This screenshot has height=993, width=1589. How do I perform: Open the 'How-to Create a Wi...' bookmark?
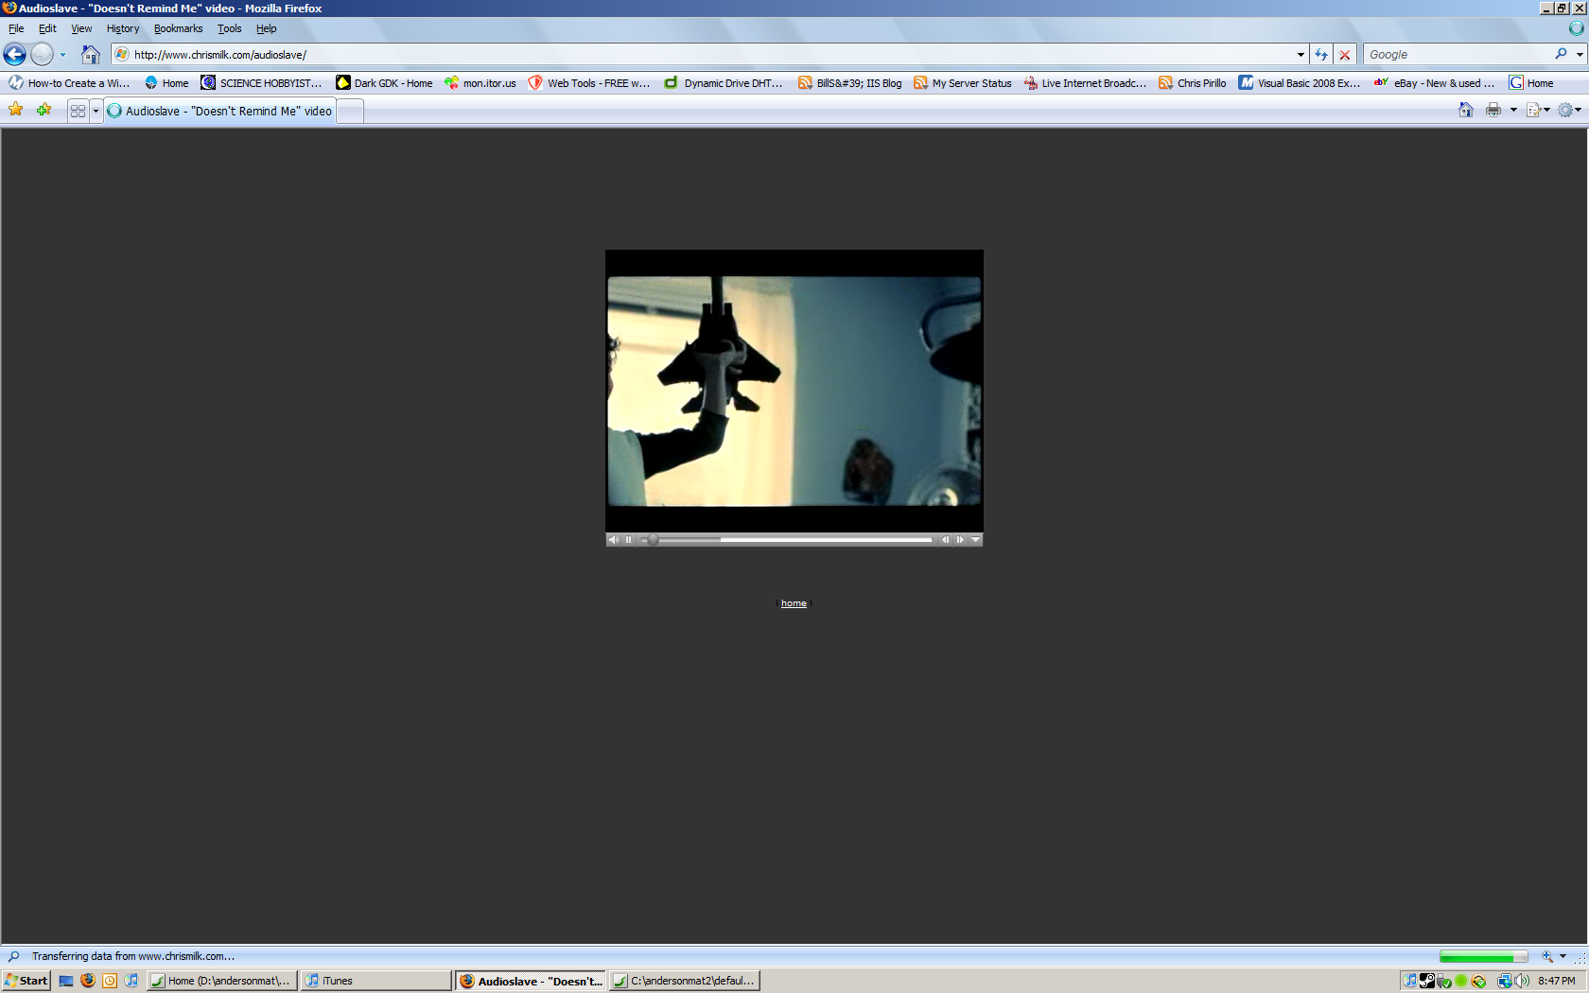click(x=69, y=83)
